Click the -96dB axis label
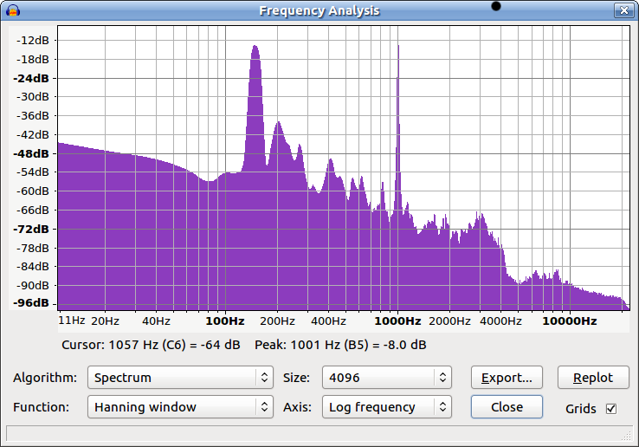 pos(31,302)
